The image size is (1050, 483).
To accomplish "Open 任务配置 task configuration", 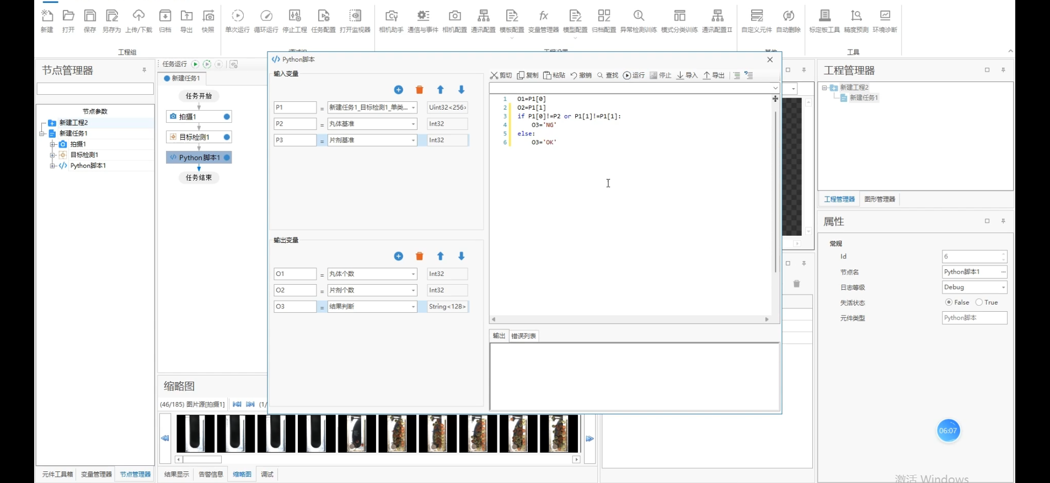I will pos(323,21).
